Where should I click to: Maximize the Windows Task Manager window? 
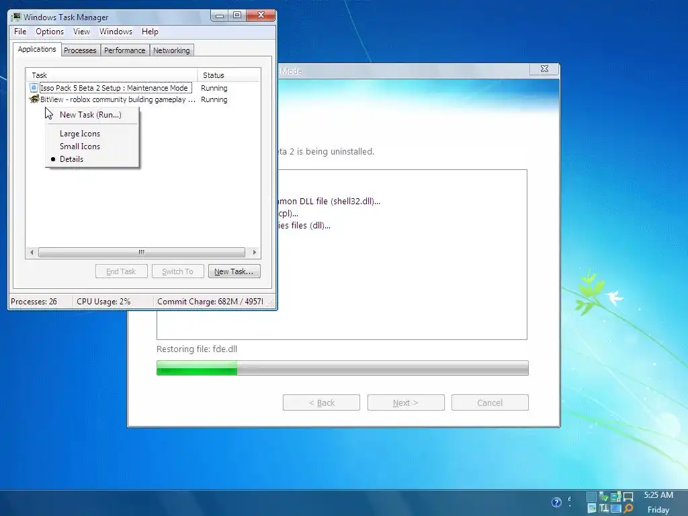[237, 15]
